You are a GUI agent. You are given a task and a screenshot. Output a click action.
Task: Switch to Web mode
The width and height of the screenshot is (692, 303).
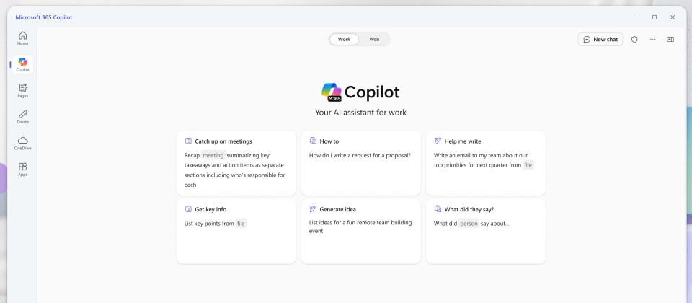click(374, 39)
